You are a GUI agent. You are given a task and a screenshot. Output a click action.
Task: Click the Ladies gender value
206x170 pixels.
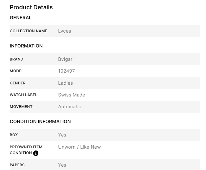[66, 83]
